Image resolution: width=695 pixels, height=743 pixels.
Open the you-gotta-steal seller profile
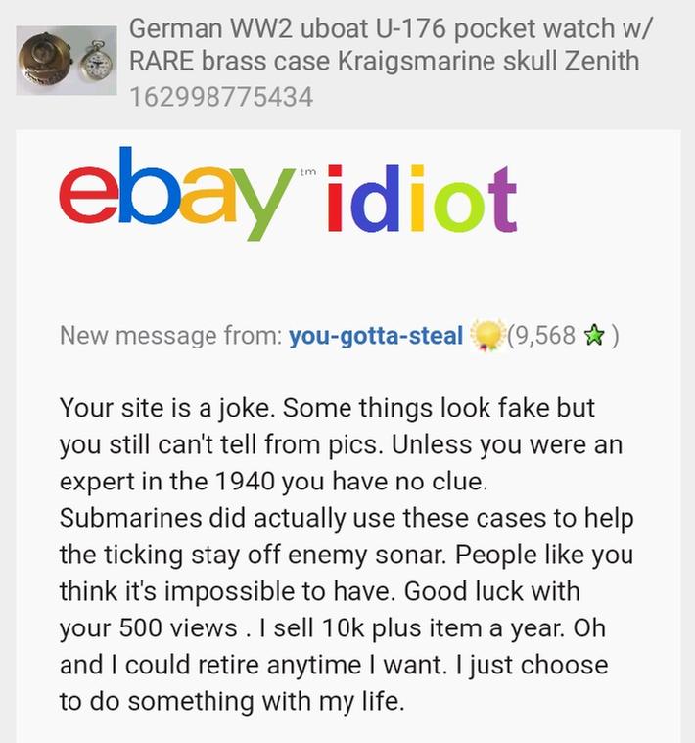[x=376, y=336]
